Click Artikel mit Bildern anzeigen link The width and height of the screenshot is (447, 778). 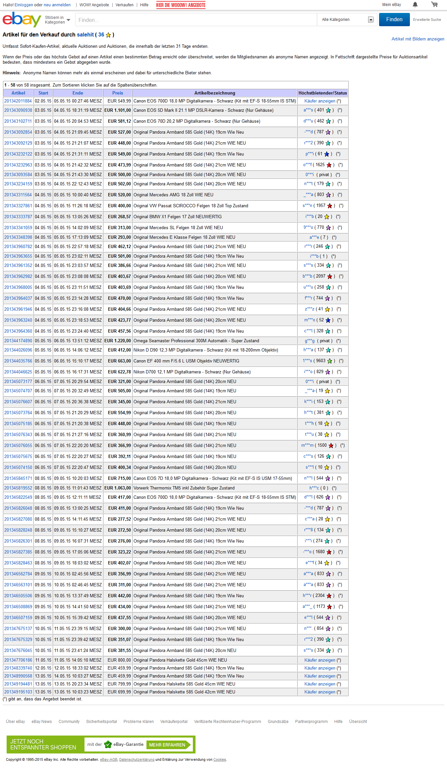[x=418, y=39]
